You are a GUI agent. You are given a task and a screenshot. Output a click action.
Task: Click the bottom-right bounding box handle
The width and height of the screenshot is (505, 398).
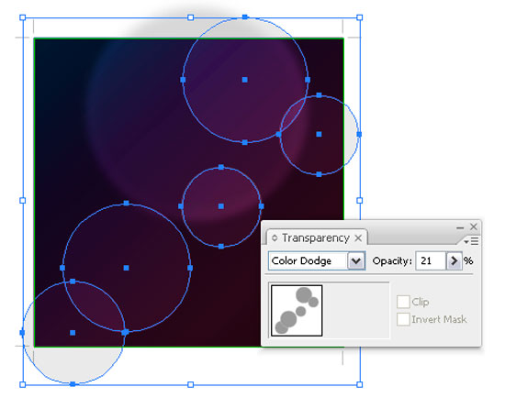(x=360, y=384)
